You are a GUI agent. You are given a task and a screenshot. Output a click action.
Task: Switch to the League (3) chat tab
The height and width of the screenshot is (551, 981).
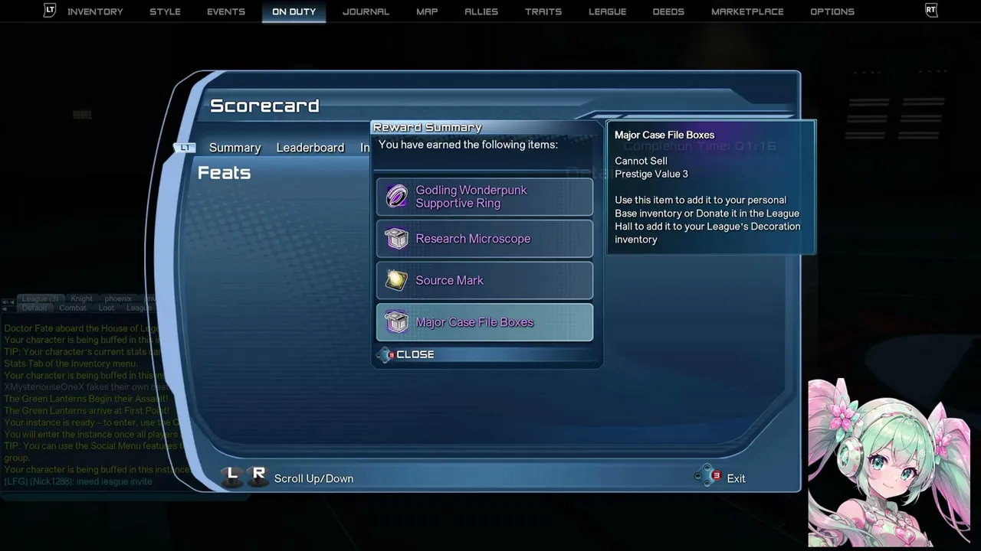pyautogui.click(x=40, y=298)
